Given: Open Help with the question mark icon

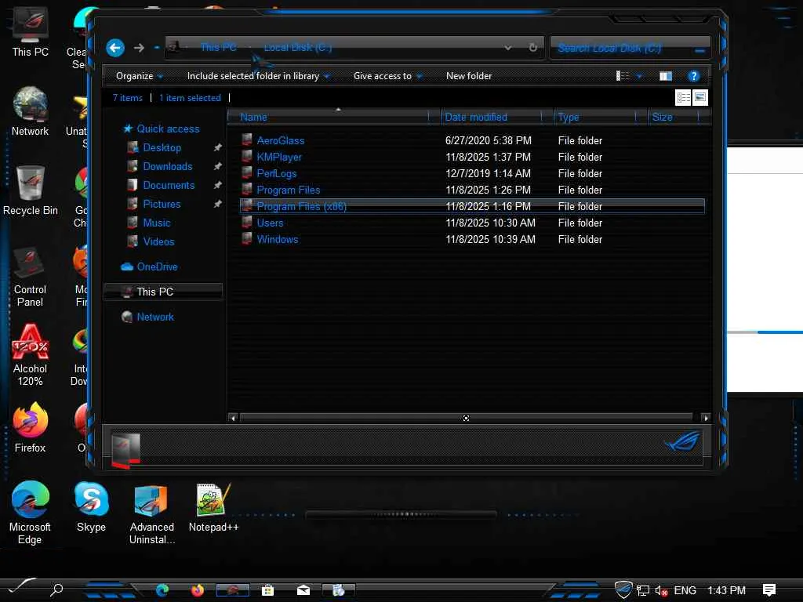Looking at the screenshot, I should [693, 76].
